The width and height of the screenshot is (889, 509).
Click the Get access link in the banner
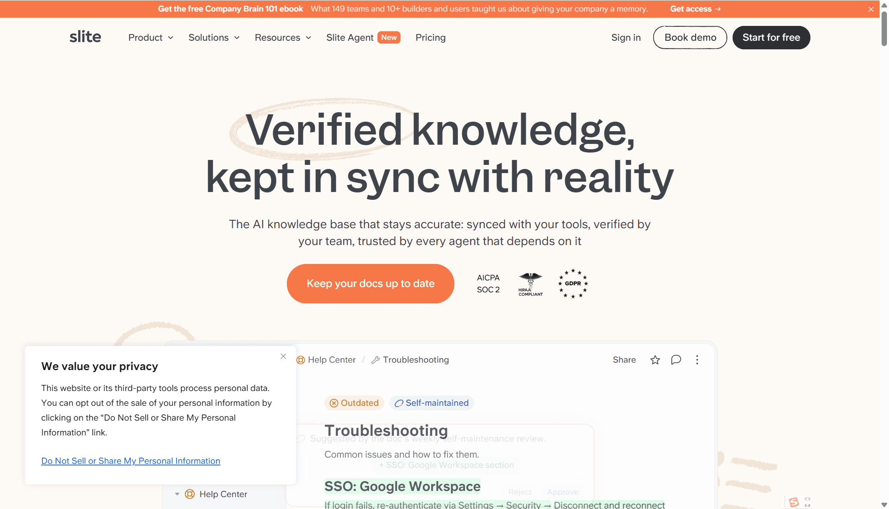pos(695,9)
